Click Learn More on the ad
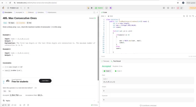196x107 pixels. point(45,81)
